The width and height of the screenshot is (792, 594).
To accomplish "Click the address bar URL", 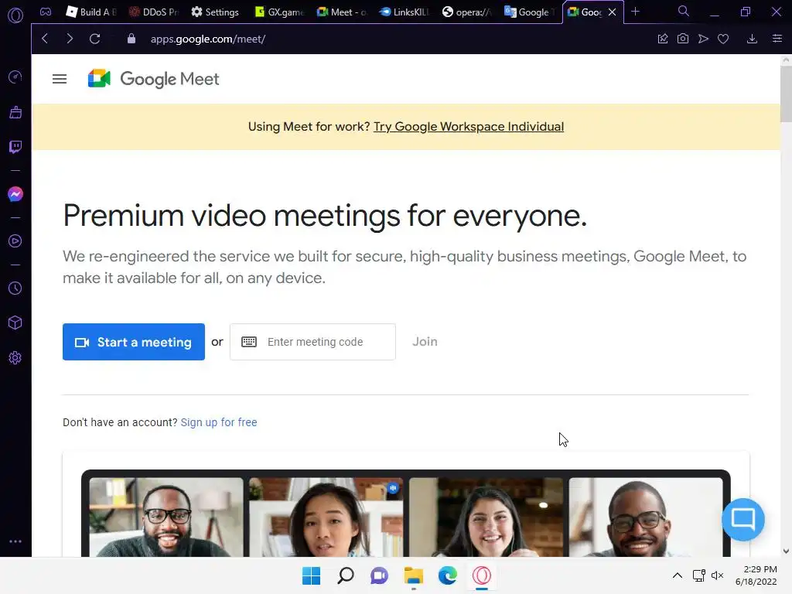I will coord(207,39).
